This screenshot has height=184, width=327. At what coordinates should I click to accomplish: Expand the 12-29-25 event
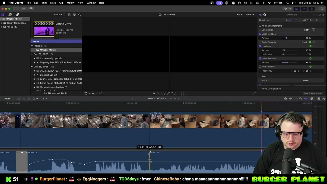(2, 27)
